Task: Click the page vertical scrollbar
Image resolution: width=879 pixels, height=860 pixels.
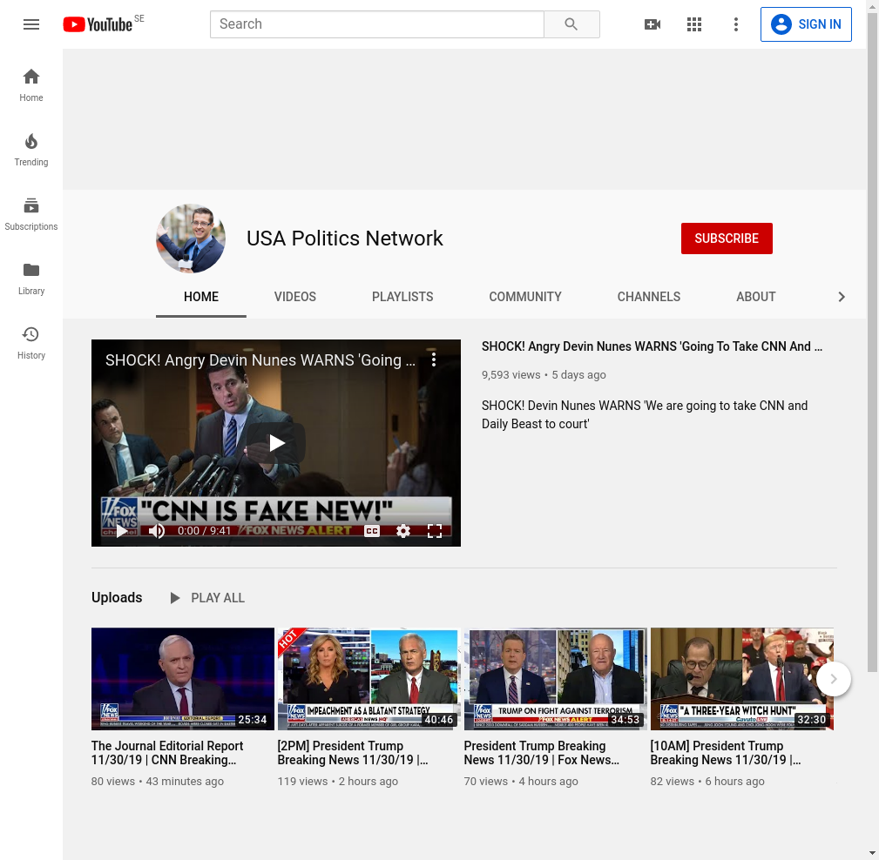Action: tap(872, 343)
